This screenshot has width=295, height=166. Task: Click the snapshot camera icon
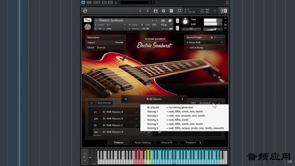point(163,21)
